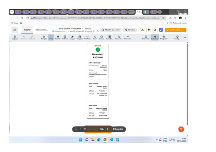
Task: Open the Windows Start menu
Action: pos(80,140)
